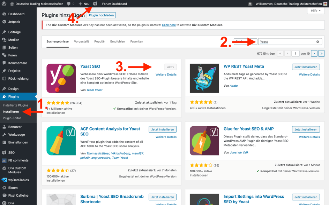The height and width of the screenshot is (205, 329).
Task: Open Thomas Kräftner author link
Action: click(x=98, y=153)
